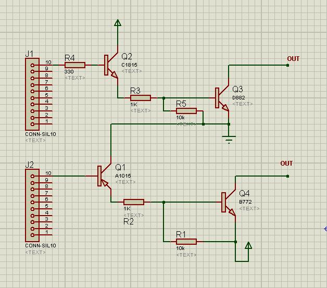The width and height of the screenshot is (327, 288).
Task: Click the Q1 A1015 transistor symbol
Action: pos(104,176)
